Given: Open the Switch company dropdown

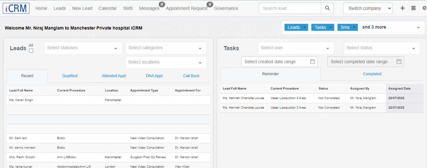Looking at the screenshot, I should point(368,8).
